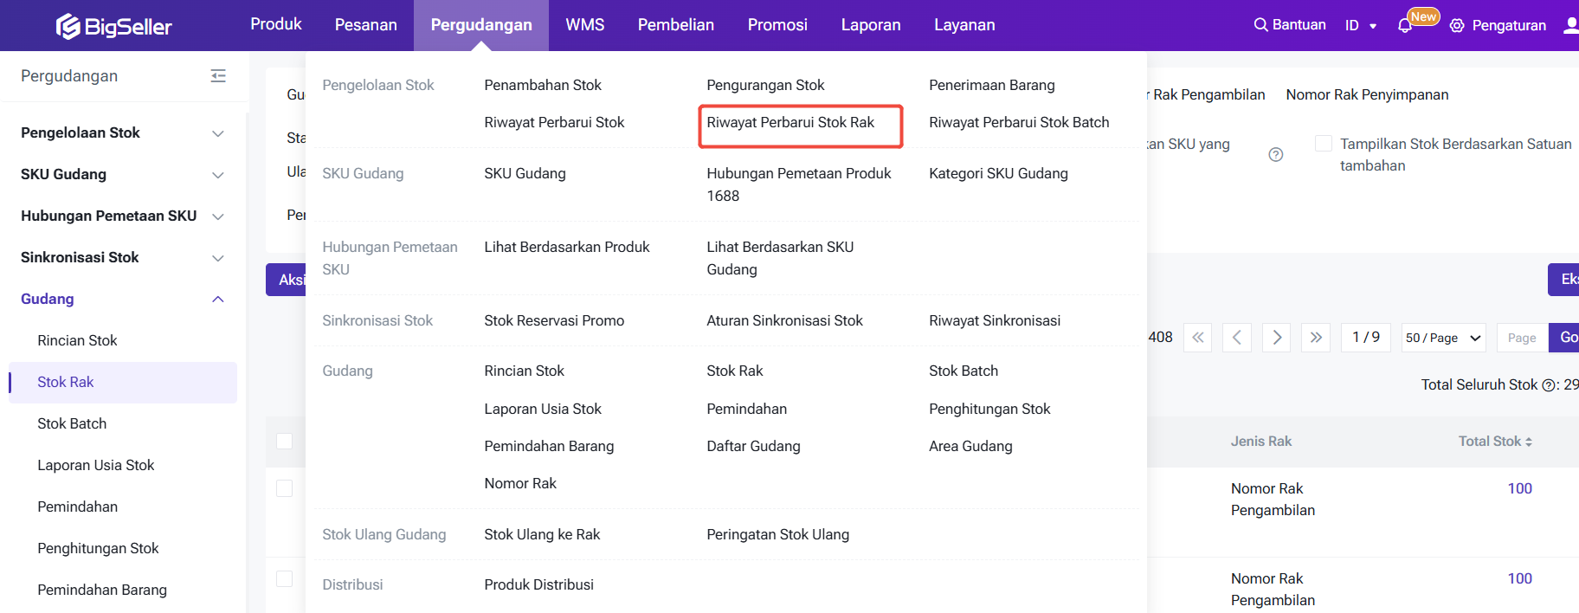The height and width of the screenshot is (613, 1579).
Task: Go to next page arrow
Action: pos(1276,338)
